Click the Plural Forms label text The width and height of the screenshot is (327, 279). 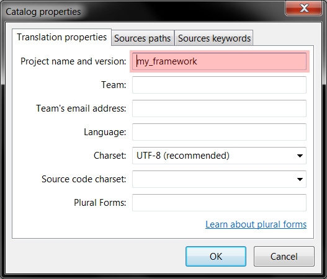tap(100, 203)
